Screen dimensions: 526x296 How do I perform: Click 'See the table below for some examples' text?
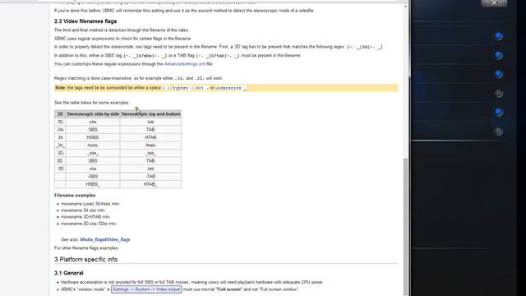(91, 103)
